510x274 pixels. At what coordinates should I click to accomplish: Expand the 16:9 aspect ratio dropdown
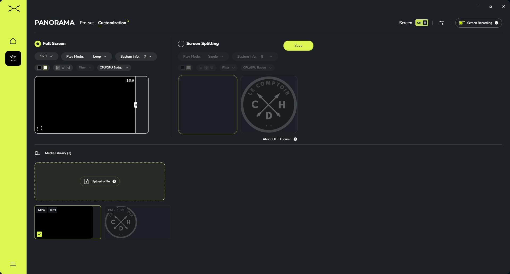pyautogui.click(x=46, y=56)
